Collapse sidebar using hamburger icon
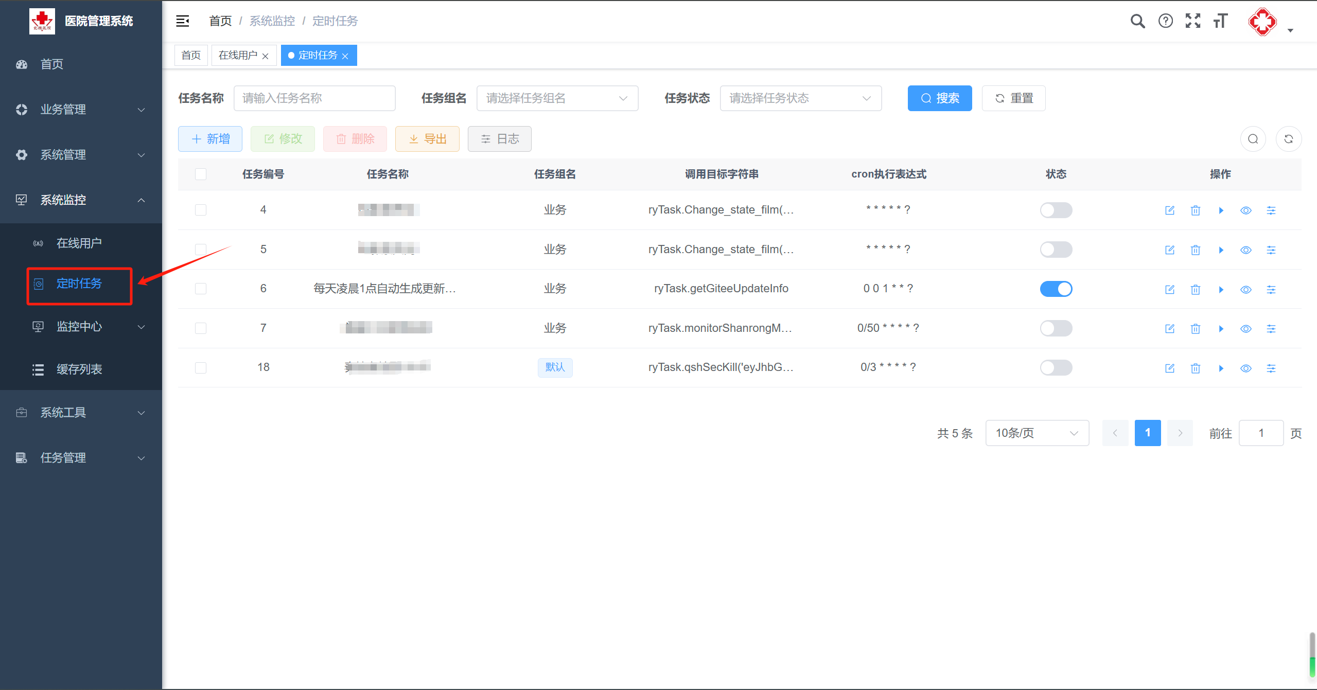The height and width of the screenshot is (690, 1317). 183,21
